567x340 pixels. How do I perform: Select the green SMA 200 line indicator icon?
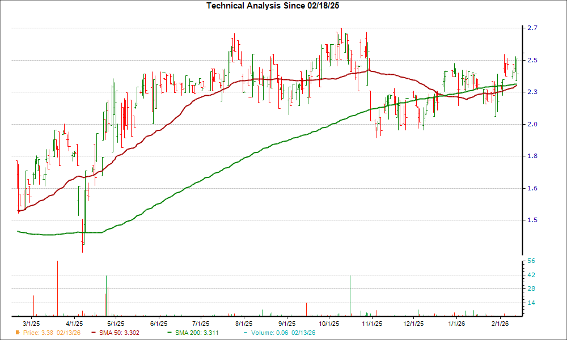click(x=168, y=334)
